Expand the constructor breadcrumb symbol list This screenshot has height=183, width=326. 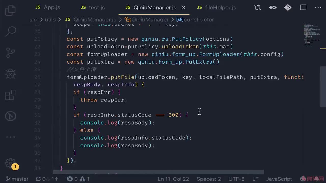click(x=195, y=20)
